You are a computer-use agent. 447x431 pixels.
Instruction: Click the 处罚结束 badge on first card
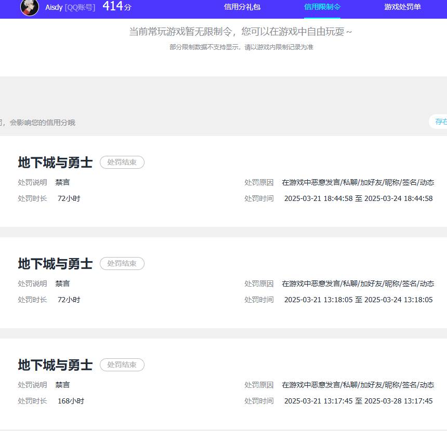[122, 162]
